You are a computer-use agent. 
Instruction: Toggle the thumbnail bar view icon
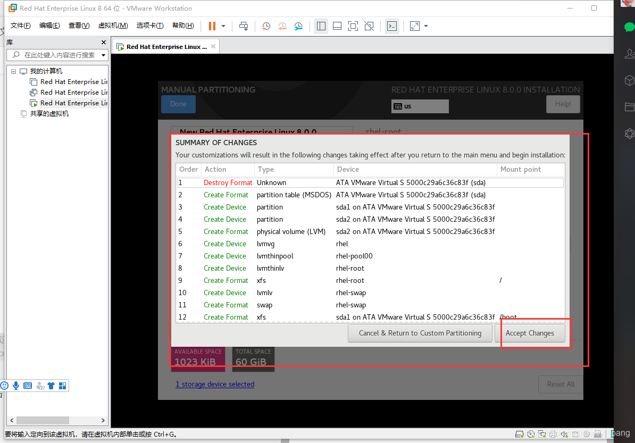point(337,26)
